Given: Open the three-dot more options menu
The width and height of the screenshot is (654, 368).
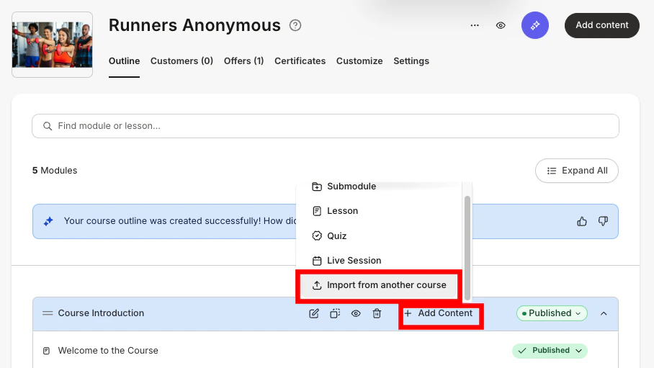Looking at the screenshot, I should tap(475, 25).
